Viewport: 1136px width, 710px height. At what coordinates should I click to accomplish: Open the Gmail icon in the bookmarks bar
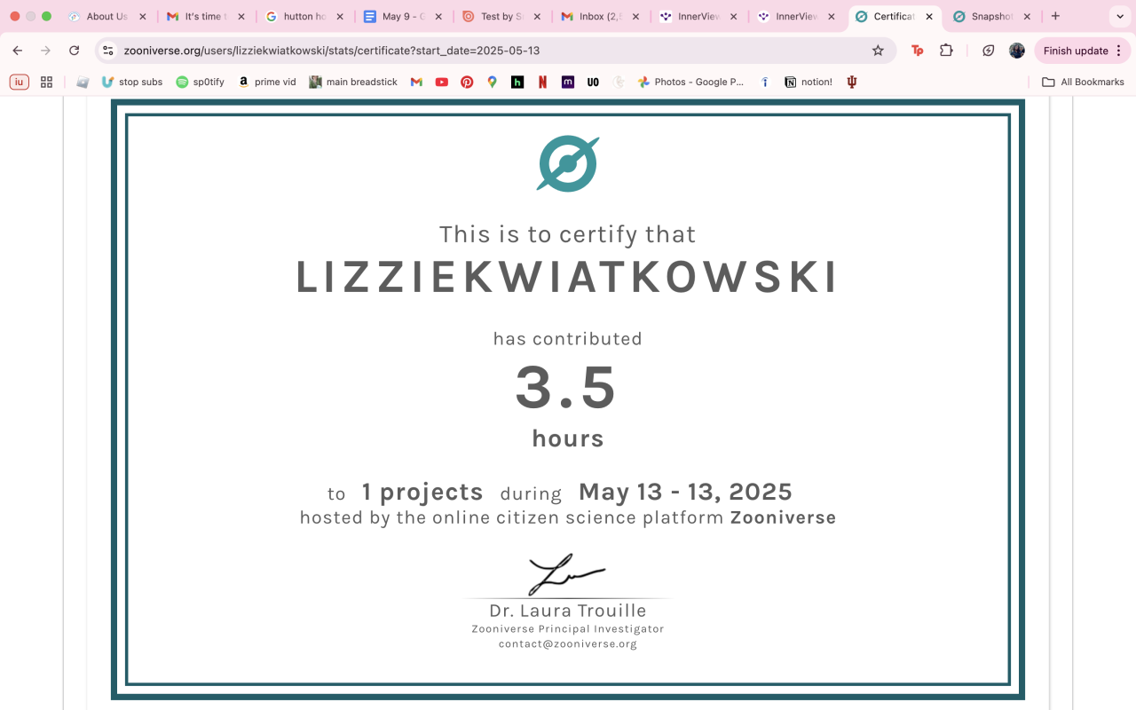pos(416,82)
